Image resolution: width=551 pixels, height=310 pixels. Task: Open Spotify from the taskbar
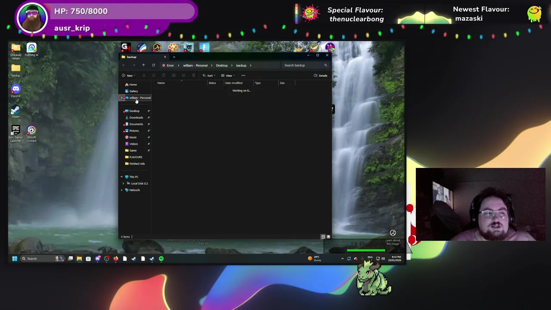[x=161, y=259]
